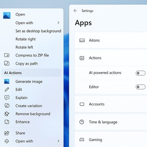Click the Gaming controller icon
147x147 pixels.
[82, 140]
